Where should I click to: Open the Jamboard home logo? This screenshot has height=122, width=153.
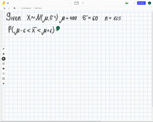tap(4, 3)
